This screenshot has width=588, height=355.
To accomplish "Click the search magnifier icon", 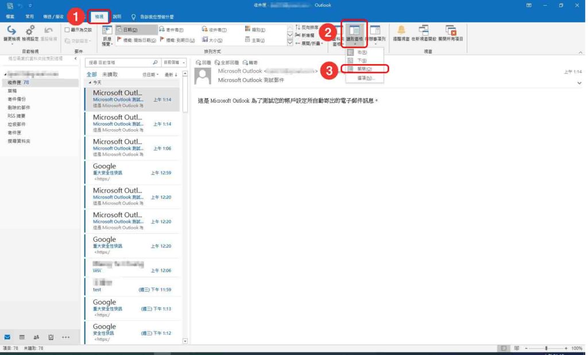I will click(x=155, y=62).
